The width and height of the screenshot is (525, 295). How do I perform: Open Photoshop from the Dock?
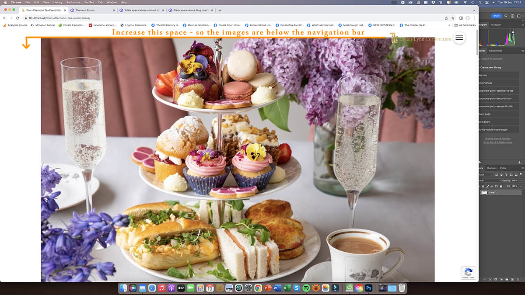369,288
